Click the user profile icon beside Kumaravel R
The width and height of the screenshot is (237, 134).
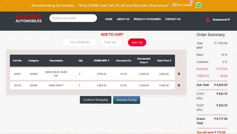pos(208,20)
